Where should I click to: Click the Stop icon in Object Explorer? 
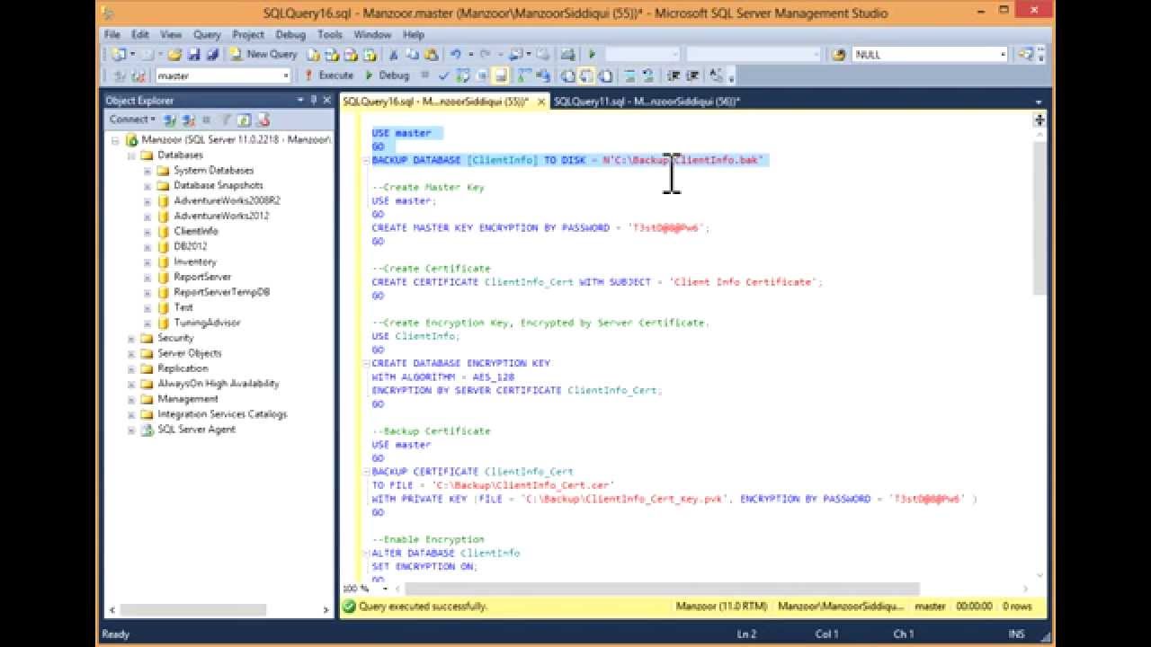click(207, 119)
